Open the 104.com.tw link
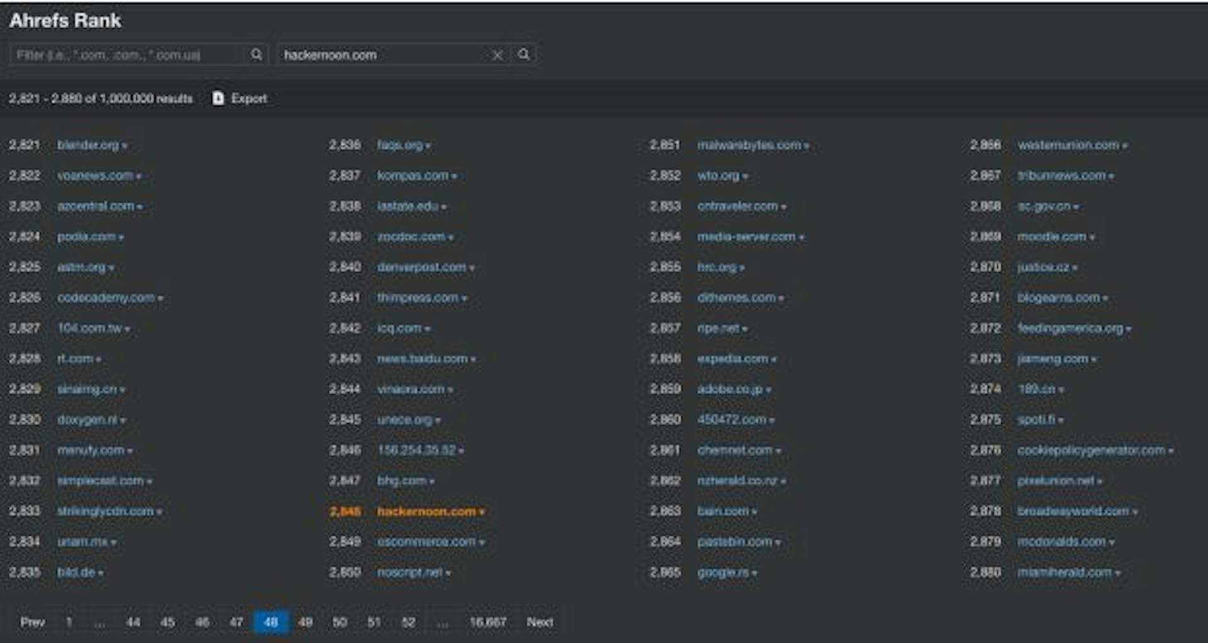The height and width of the screenshot is (643, 1208). 89,328
